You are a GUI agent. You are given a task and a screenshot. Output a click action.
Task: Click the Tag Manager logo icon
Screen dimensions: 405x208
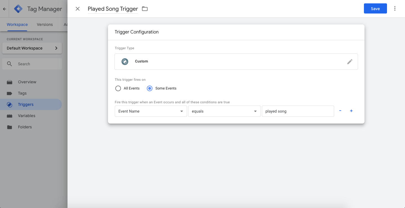point(18,9)
